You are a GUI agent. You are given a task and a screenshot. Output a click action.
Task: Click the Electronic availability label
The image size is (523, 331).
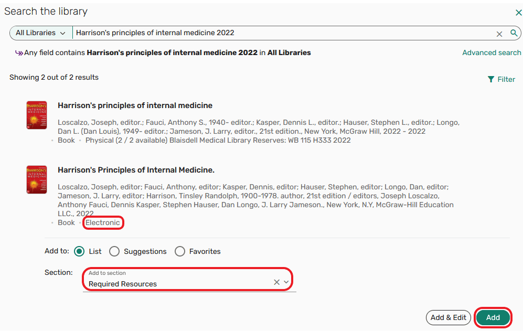click(103, 223)
